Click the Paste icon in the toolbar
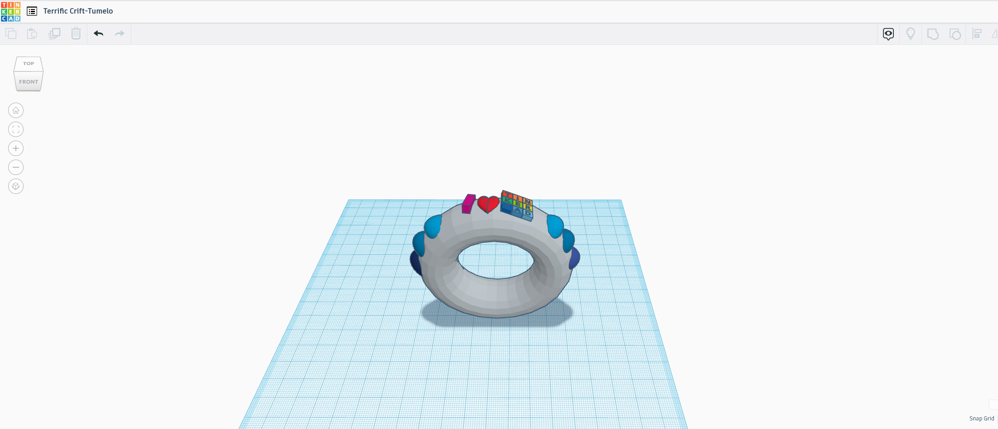The width and height of the screenshot is (998, 429). 32,33
